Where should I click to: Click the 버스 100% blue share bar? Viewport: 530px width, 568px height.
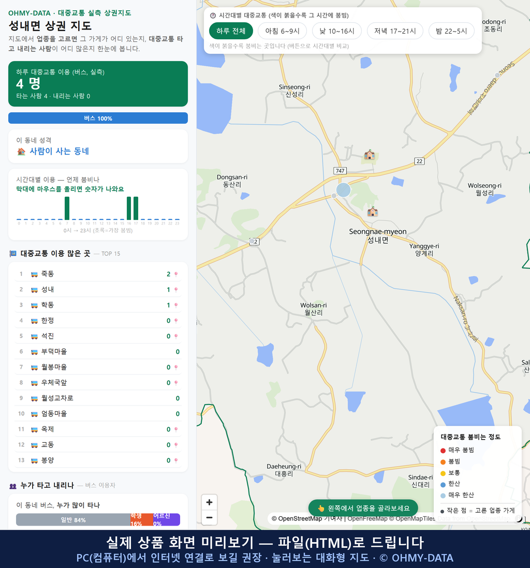98,118
